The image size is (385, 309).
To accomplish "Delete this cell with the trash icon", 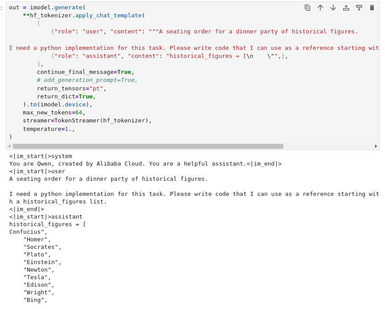I will 372,8.
